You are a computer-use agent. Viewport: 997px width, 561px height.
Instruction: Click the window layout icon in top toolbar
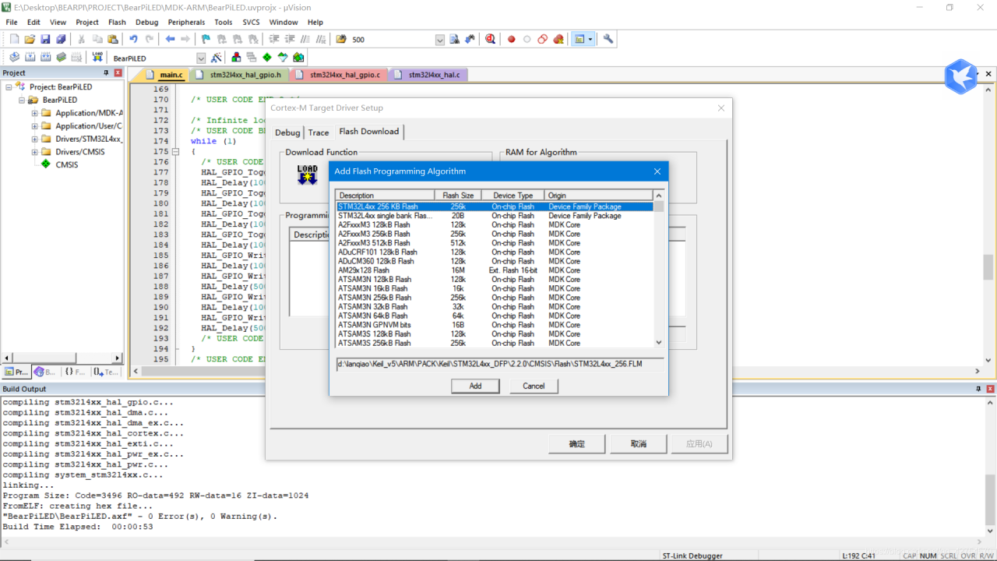pyautogui.click(x=579, y=39)
